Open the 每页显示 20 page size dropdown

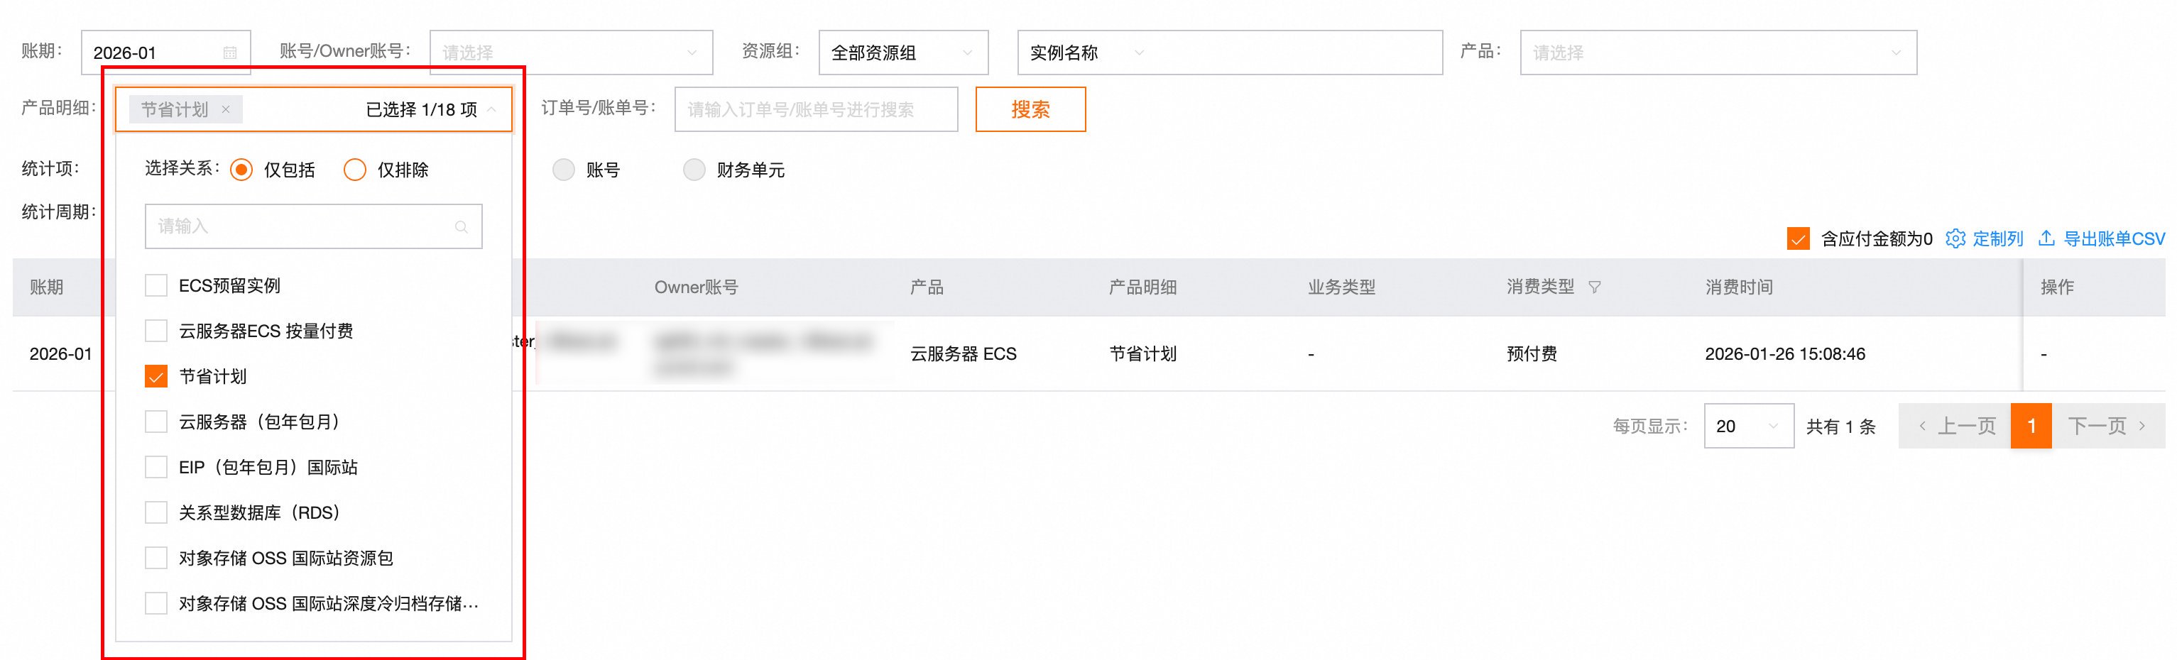[x=1747, y=426]
